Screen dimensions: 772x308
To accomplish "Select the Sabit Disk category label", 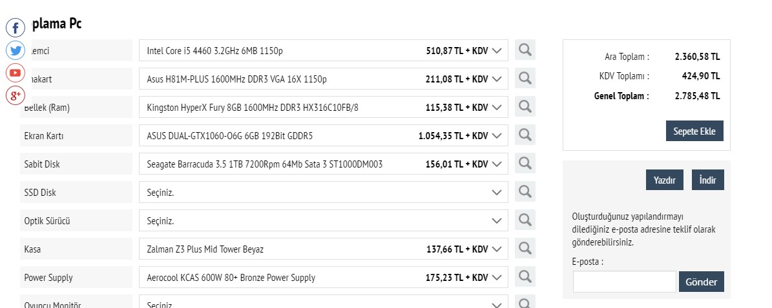I will coord(76,164).
